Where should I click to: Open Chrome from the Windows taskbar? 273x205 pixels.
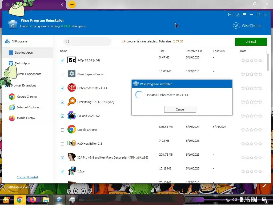(20, 200)
